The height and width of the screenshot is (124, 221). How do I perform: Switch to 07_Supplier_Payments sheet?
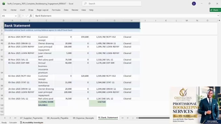(31, 118)
